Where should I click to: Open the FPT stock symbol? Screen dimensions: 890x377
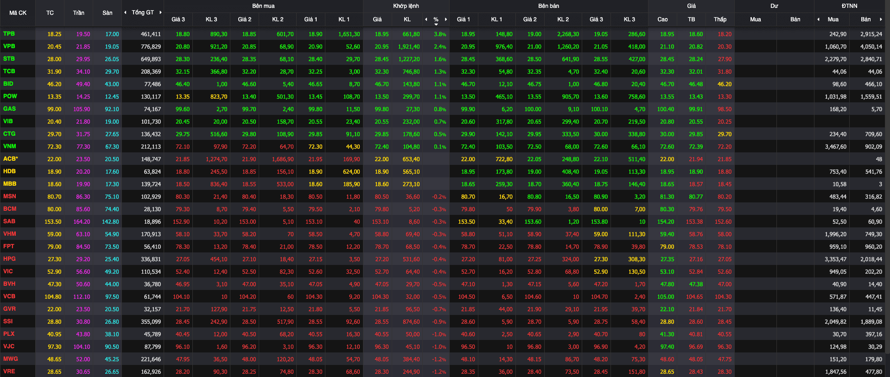point(9,246)
